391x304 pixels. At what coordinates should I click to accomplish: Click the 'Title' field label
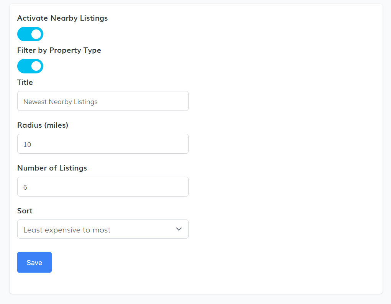click(25, 82)
